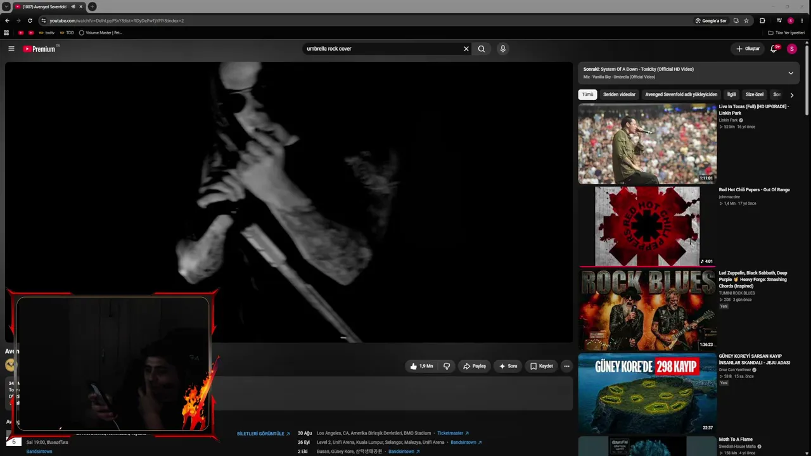Open a new browser tab
Image resolution: width=811 pixels, height=456 pixels.
click(x=92, y=6)
